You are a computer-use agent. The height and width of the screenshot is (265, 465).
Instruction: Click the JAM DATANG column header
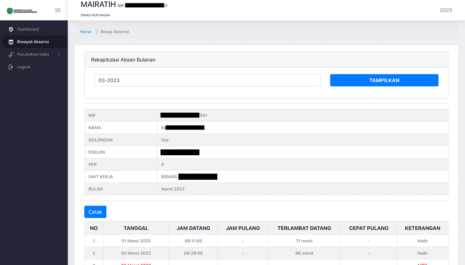click(x=193, y=228)
